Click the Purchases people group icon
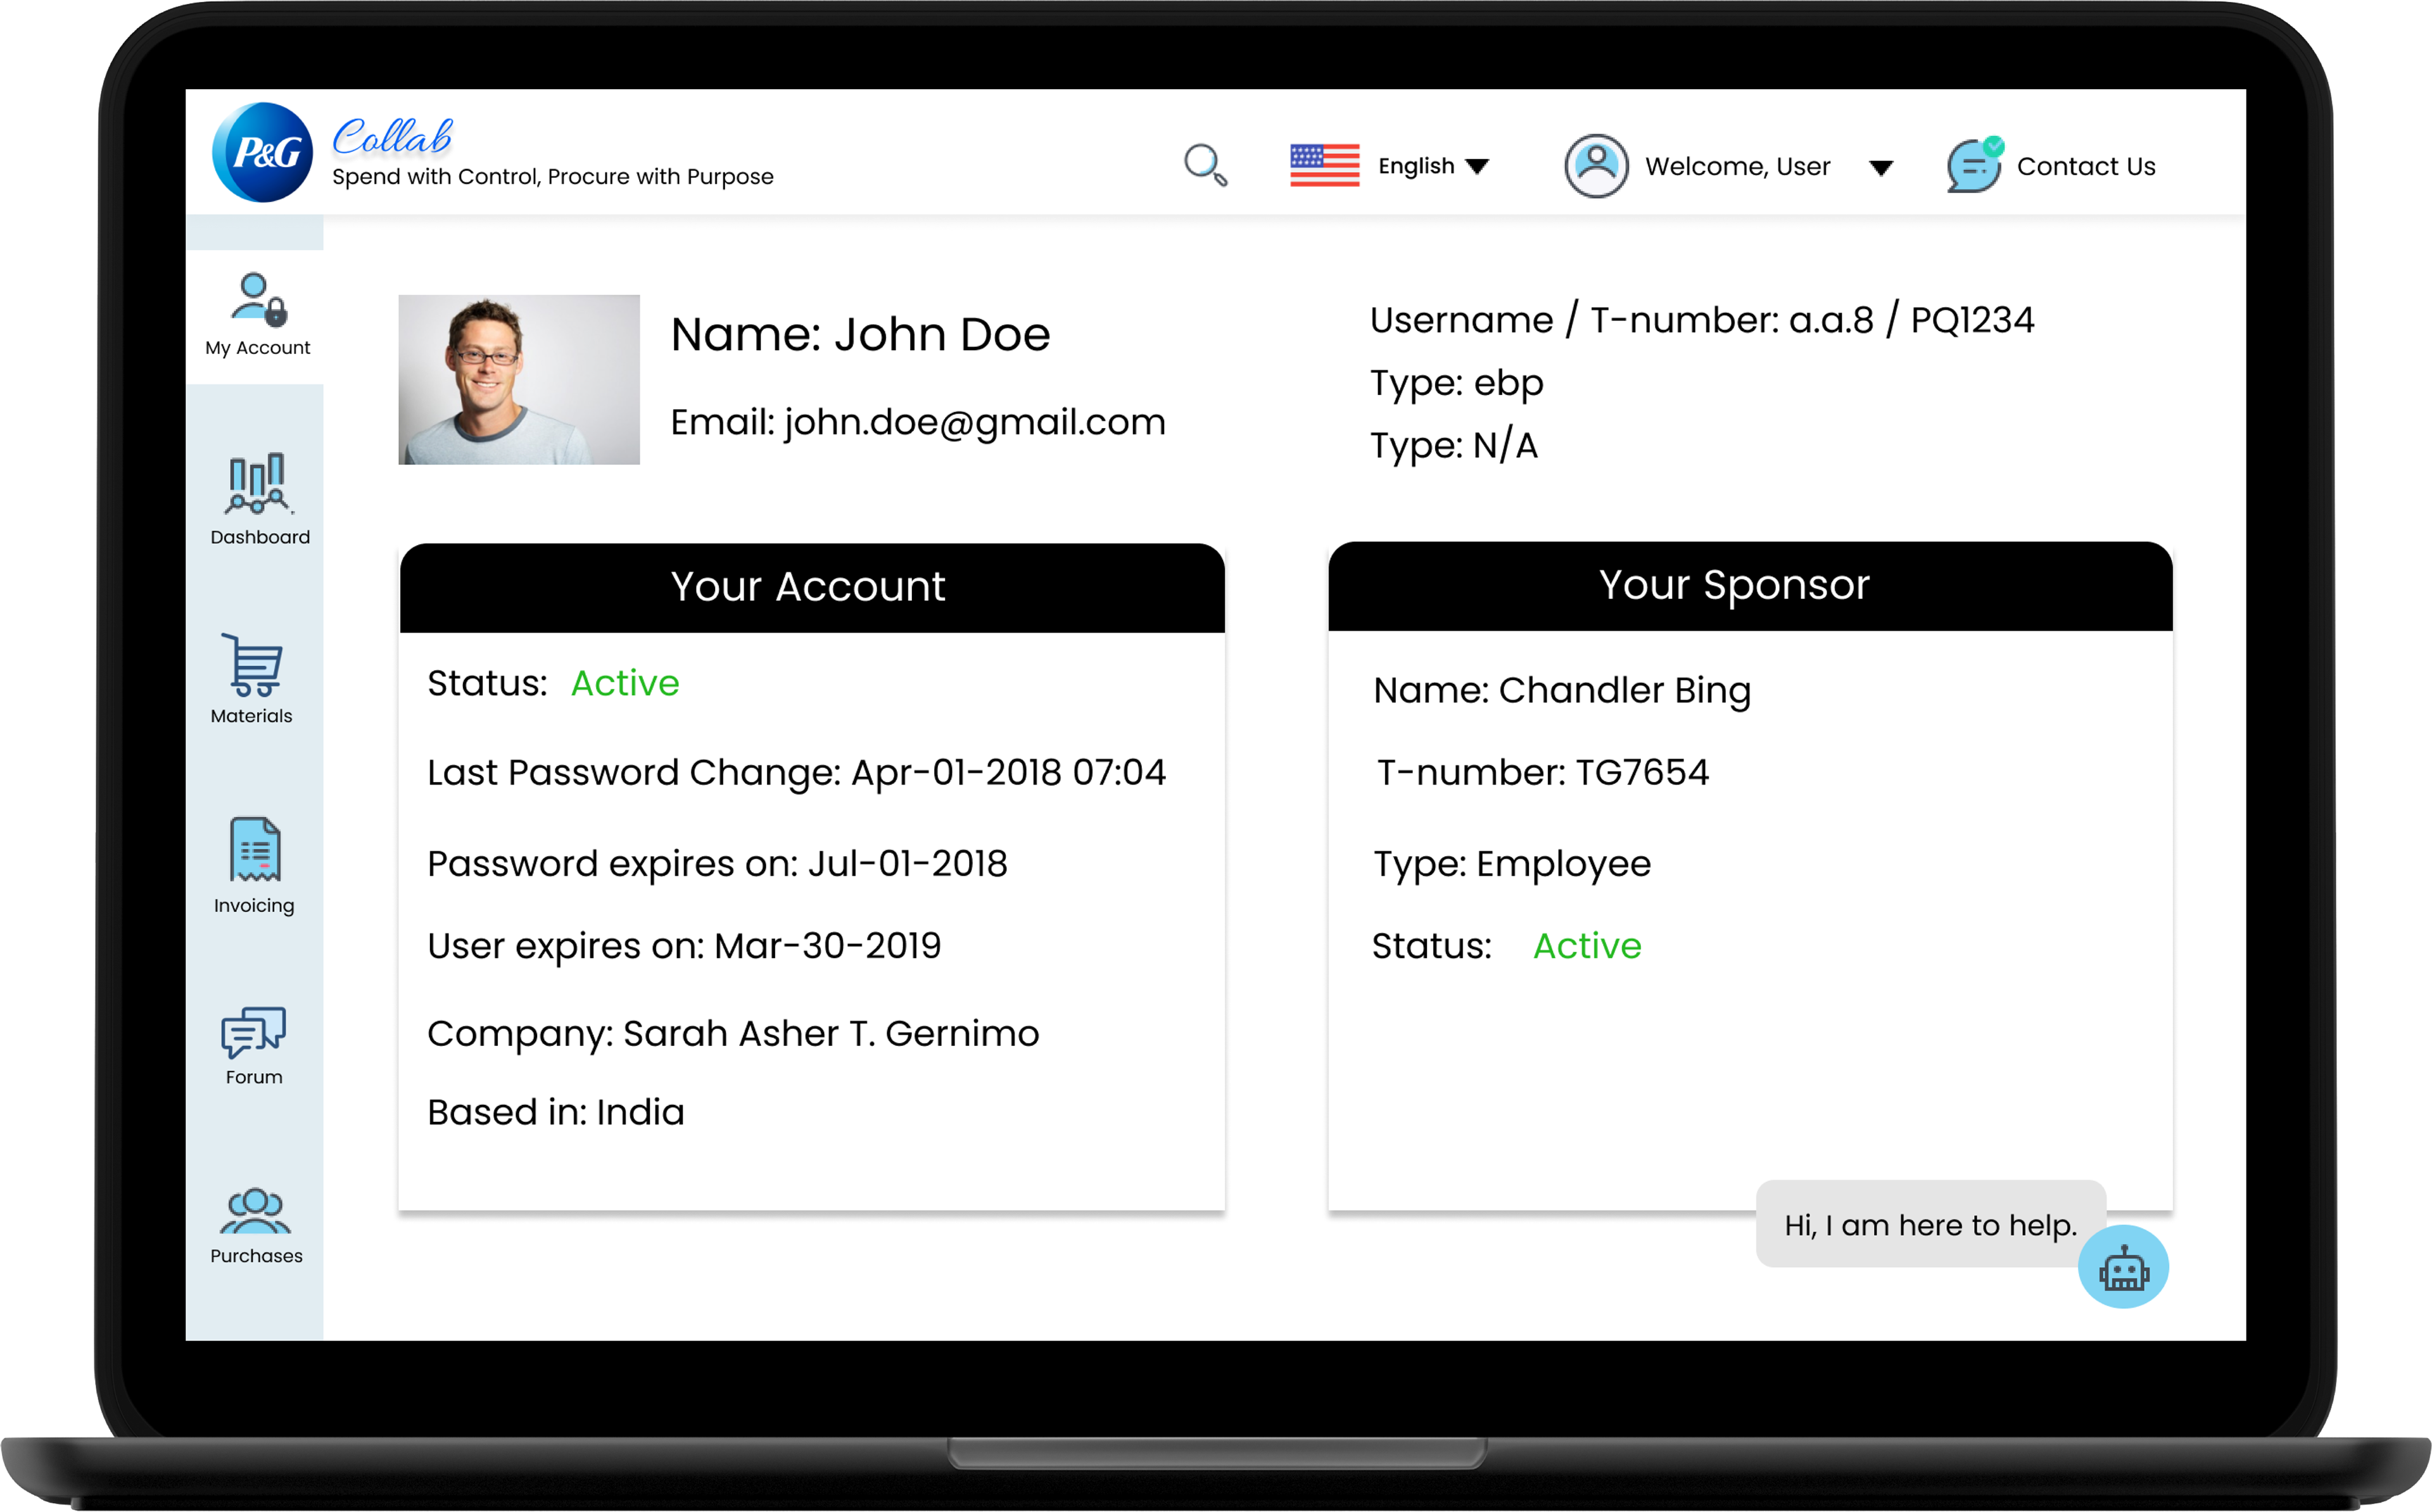This screenshot has width=2432, height=1512. point(255,1211)
